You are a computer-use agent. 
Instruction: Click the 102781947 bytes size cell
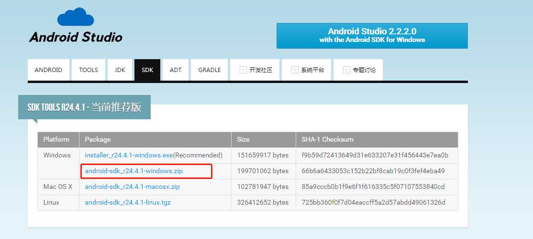point(263,187)
